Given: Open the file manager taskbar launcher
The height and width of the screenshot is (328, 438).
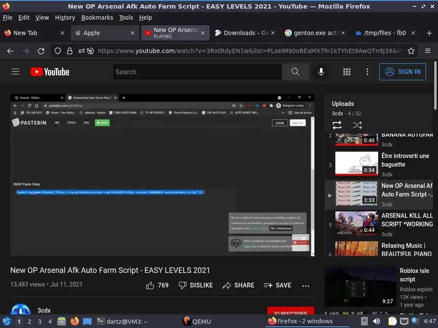Looking at the screenshot, I should click(62, 321).
